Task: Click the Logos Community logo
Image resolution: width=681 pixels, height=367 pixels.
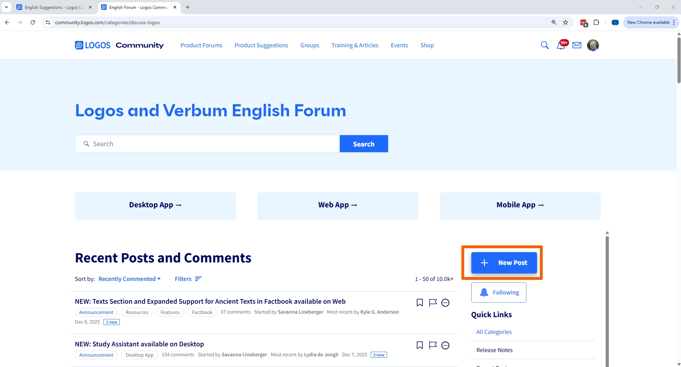Action: tap(119, 45)
